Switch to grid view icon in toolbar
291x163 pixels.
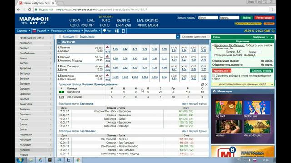coord(117,31)
